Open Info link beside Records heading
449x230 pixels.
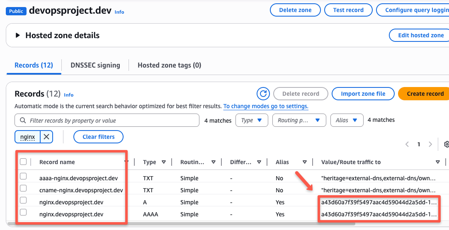click(x=69, y=95)
